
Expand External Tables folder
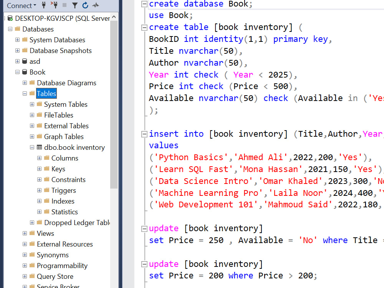coord(32,126)
